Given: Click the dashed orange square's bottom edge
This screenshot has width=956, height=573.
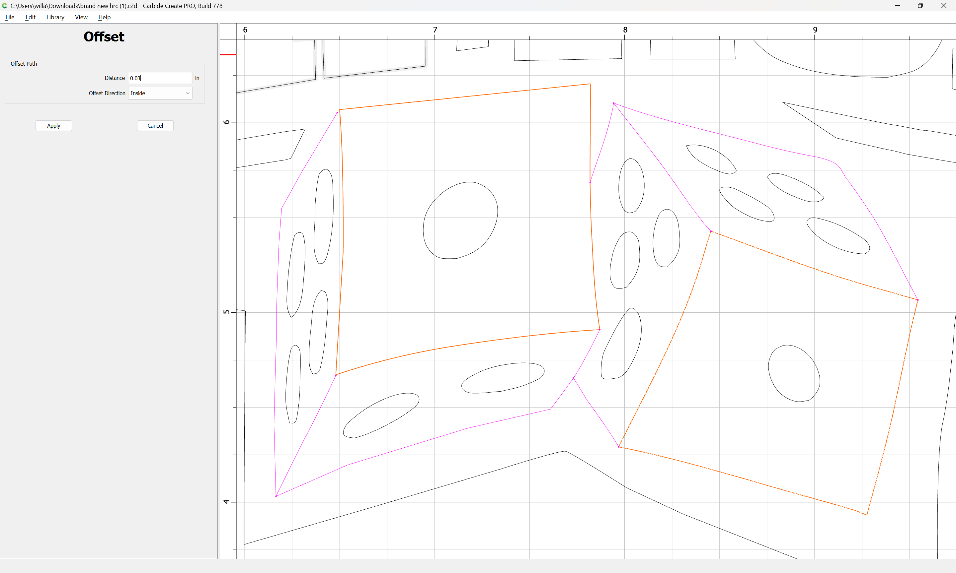Looking at the screenshot, I should point(742,481).
